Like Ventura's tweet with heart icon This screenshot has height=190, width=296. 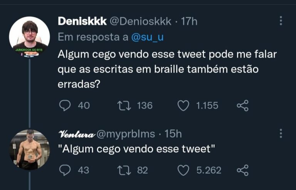[x=184, y=170]
